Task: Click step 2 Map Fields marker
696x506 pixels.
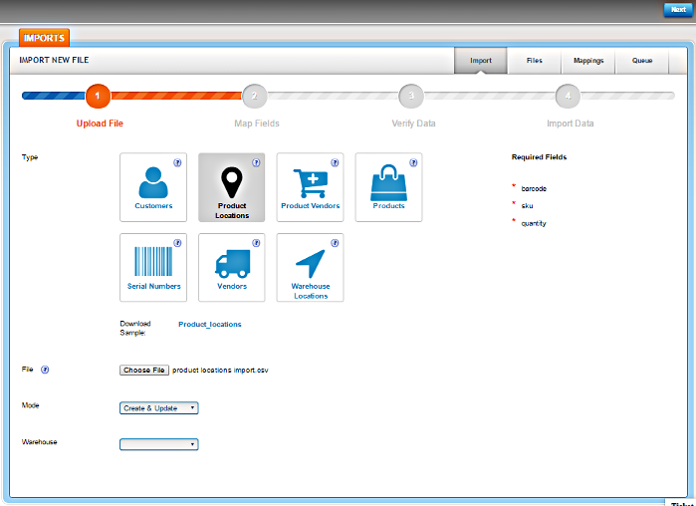Action: click(x=254, y=97)
